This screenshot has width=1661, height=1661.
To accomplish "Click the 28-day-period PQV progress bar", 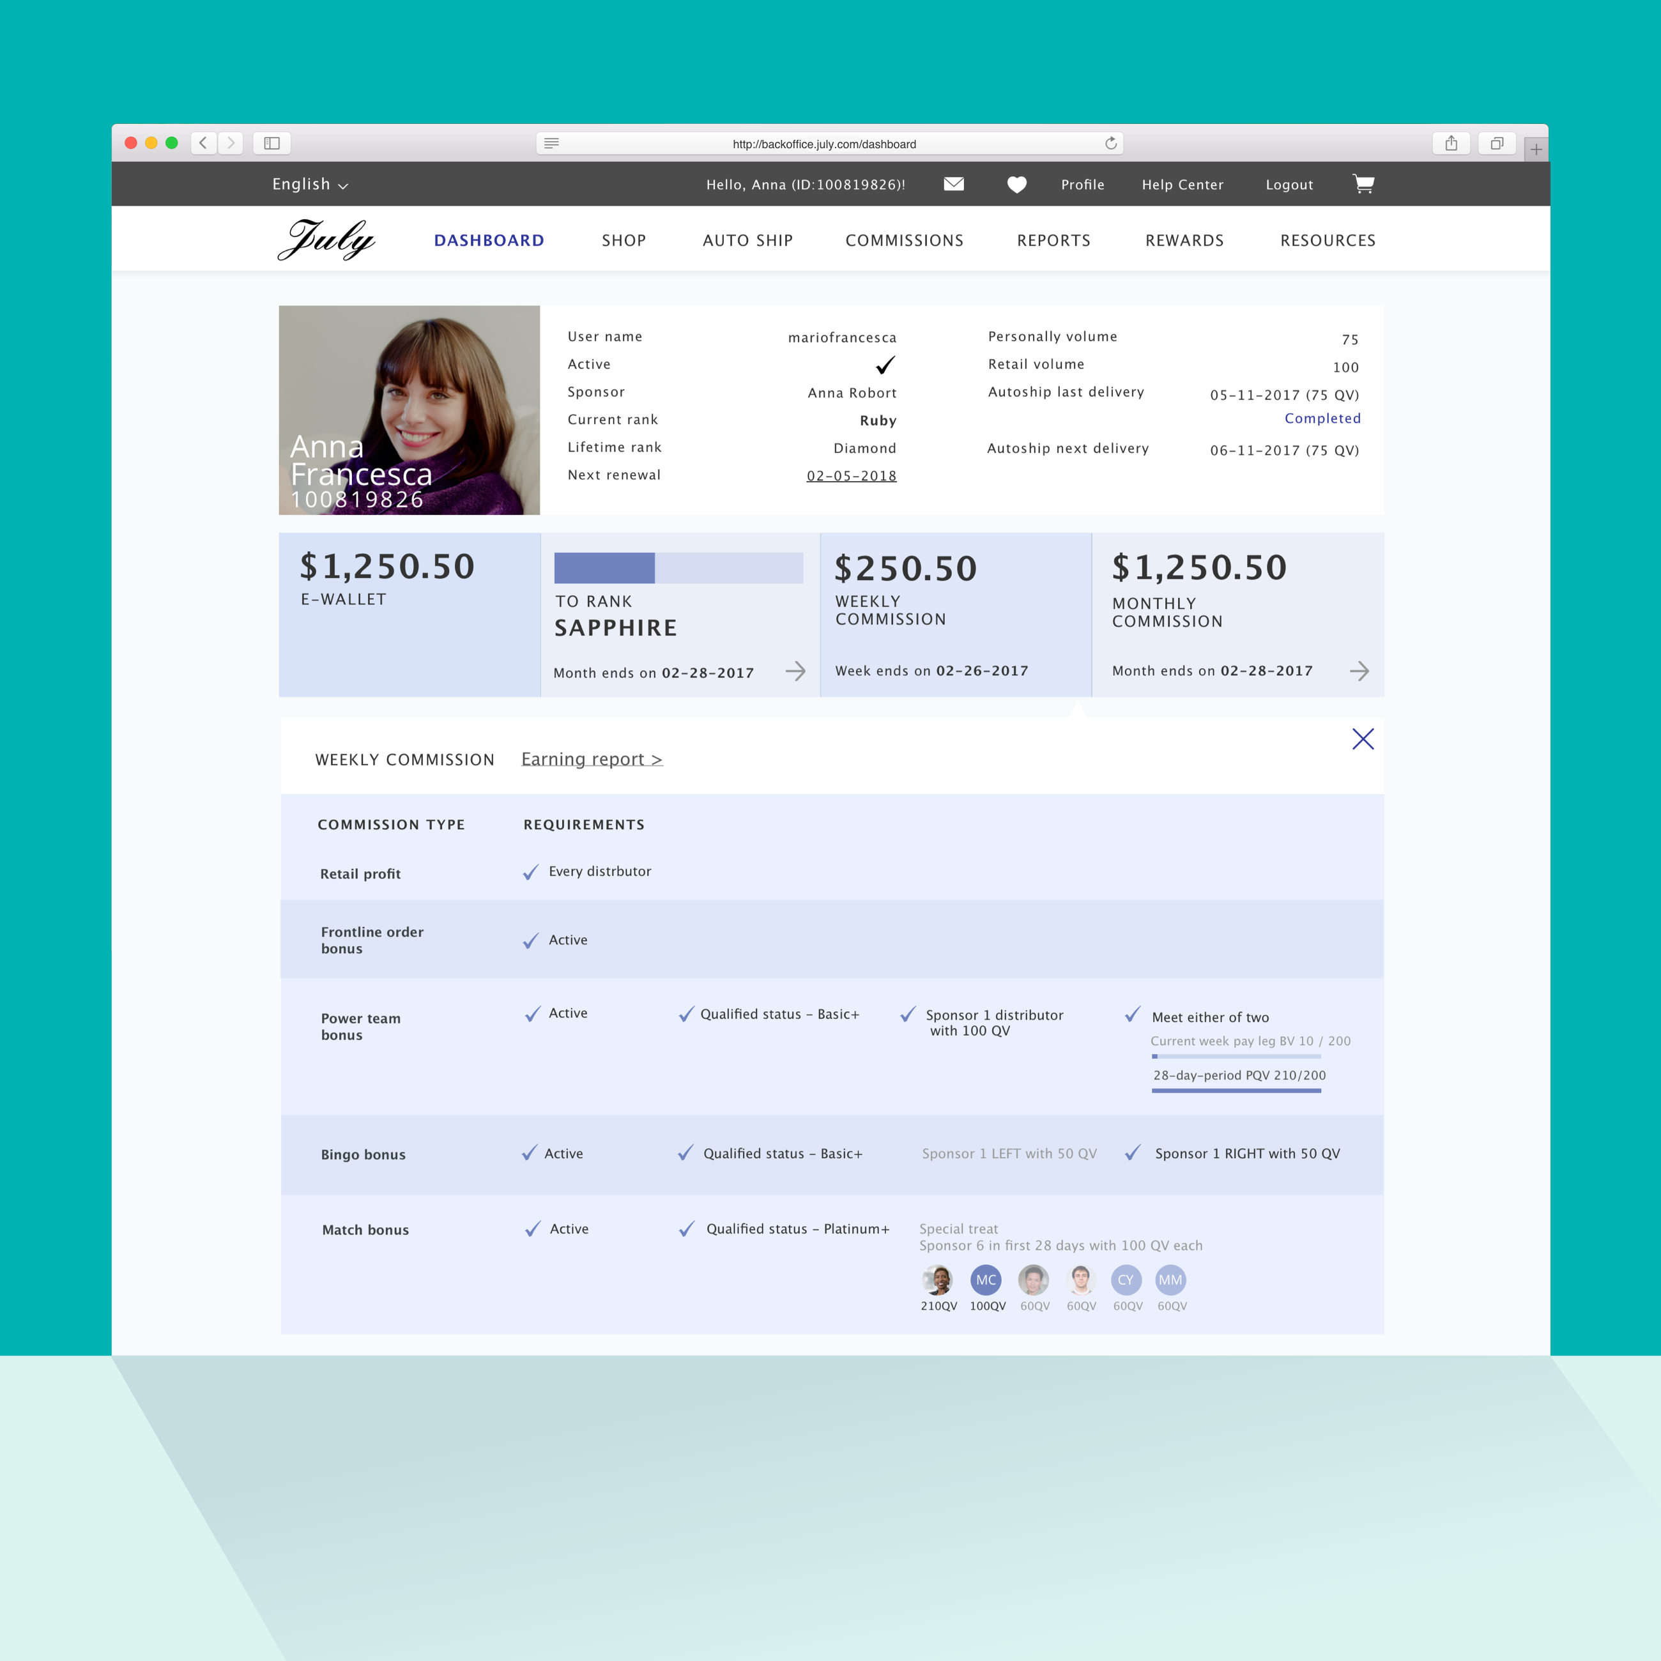I will click(x=1236, y=1091).
